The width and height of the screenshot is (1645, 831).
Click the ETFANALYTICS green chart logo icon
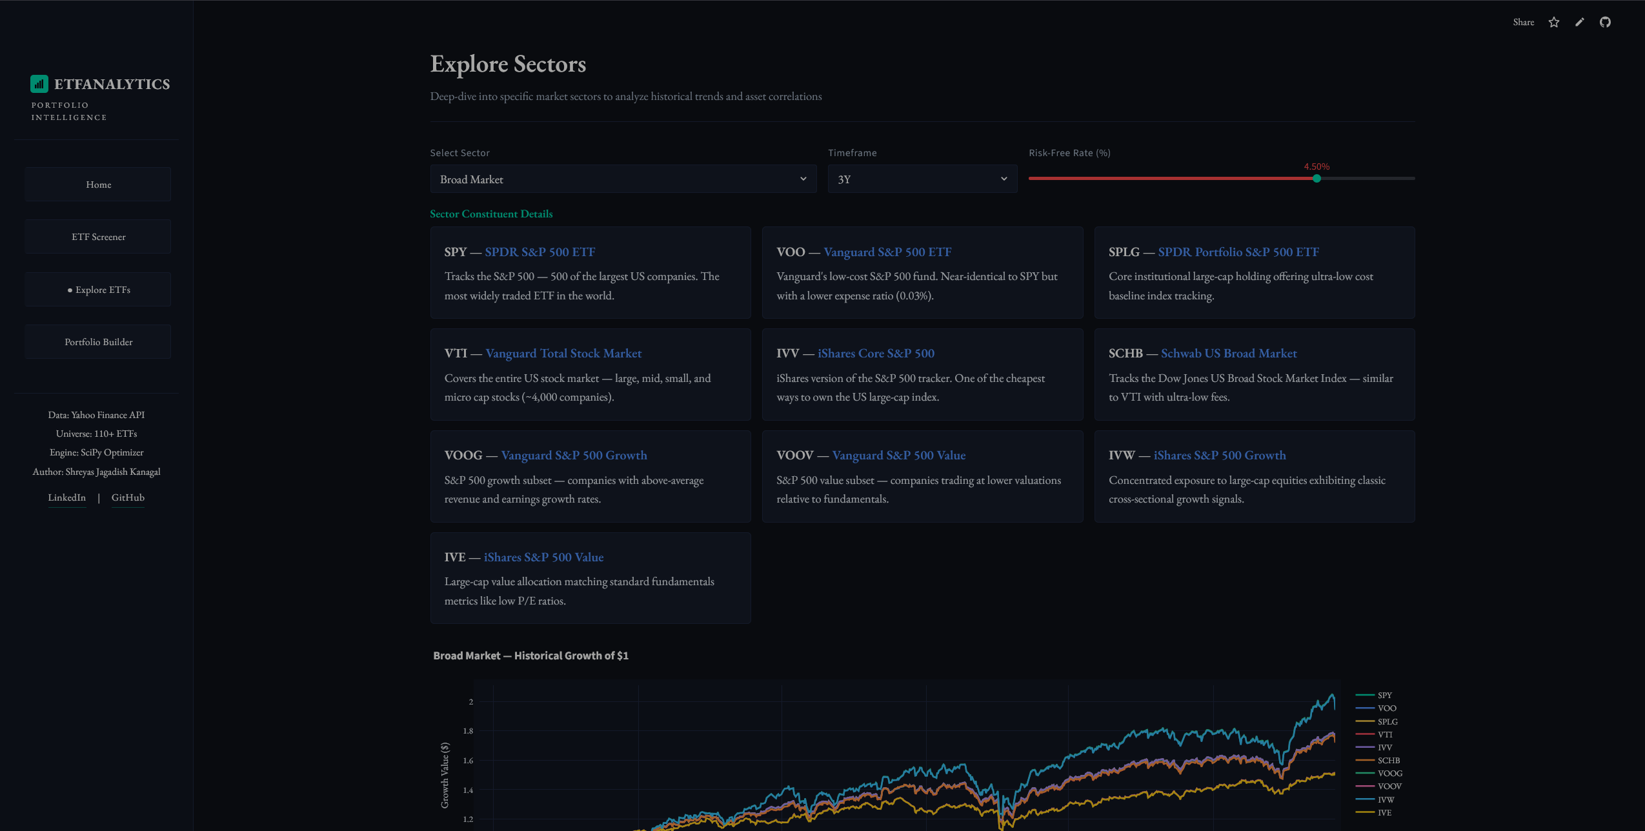[39, 84]
